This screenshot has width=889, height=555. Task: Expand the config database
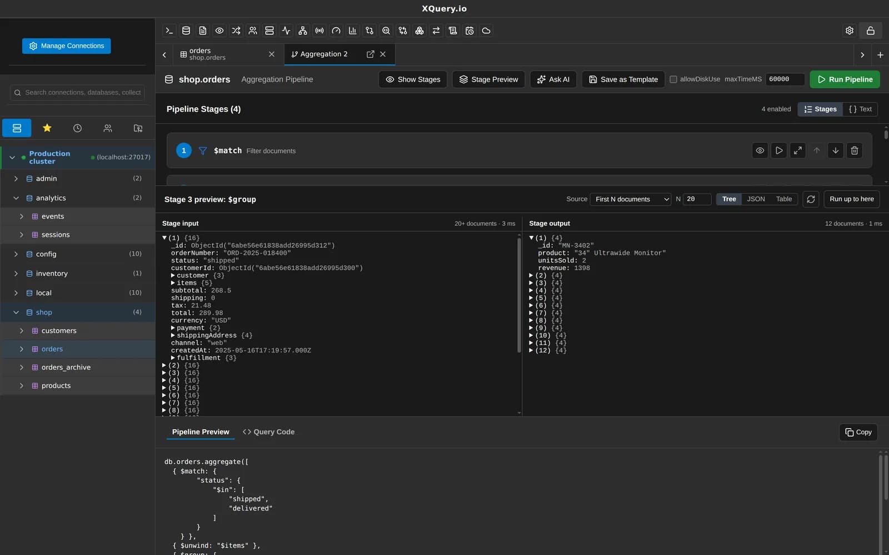(16, 254)
